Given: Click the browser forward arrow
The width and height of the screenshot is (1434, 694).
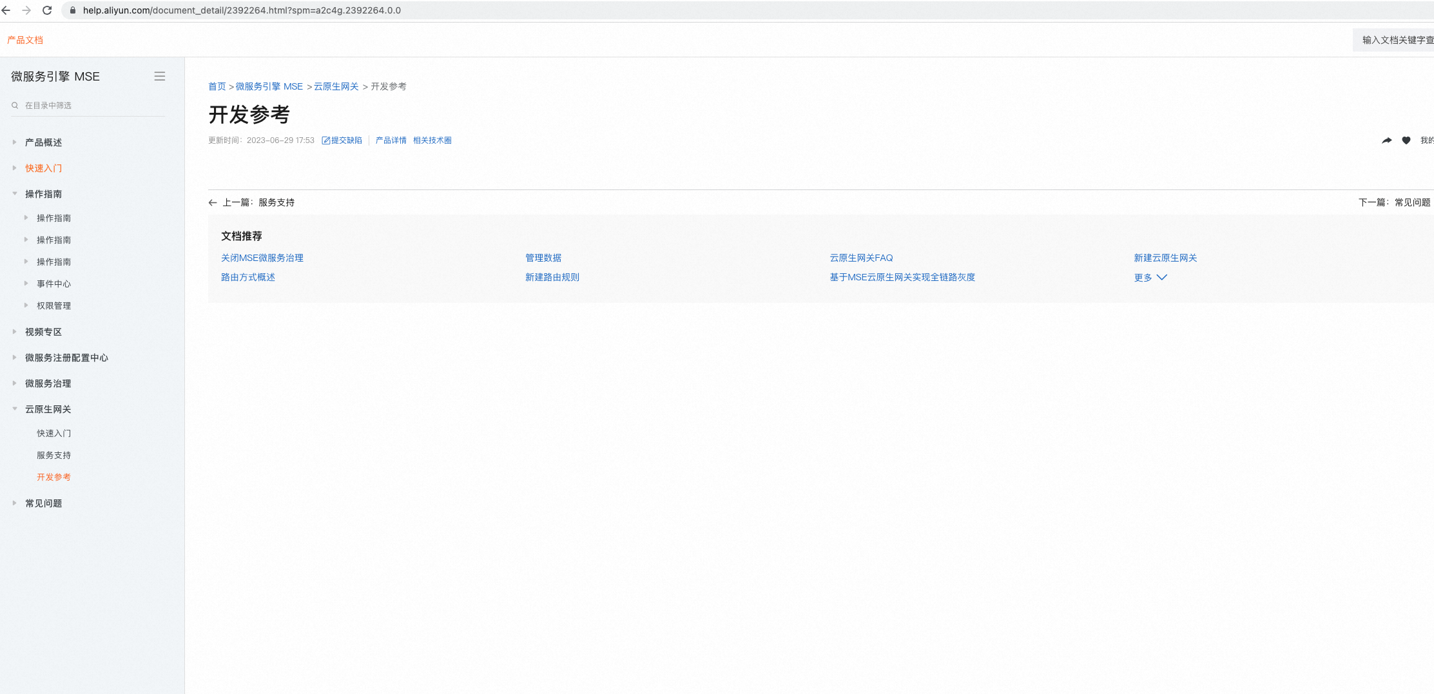Looking at the screenshot, I should click(26, 10).
